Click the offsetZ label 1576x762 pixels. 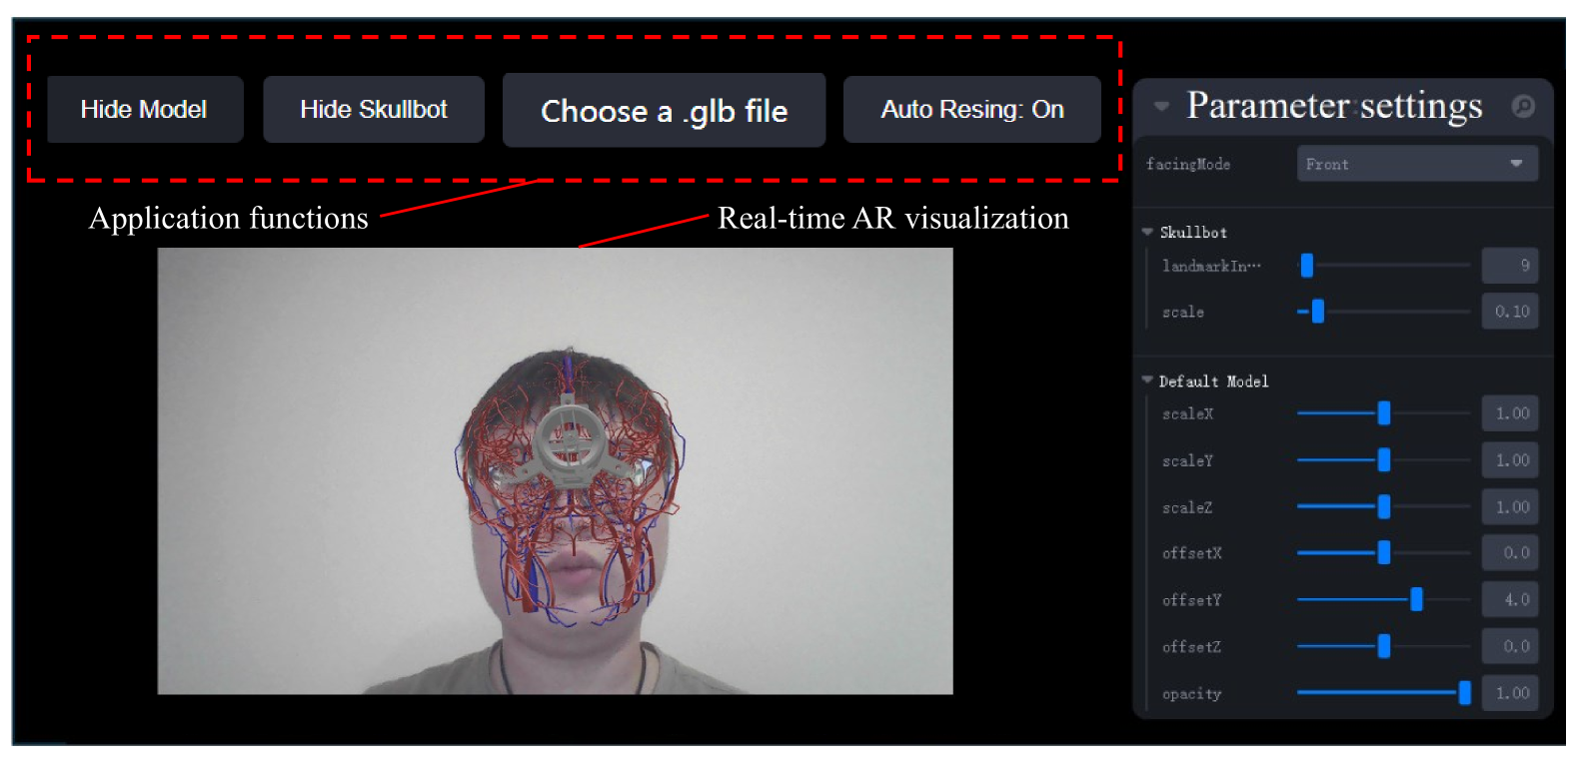[x=1192, y=646]
